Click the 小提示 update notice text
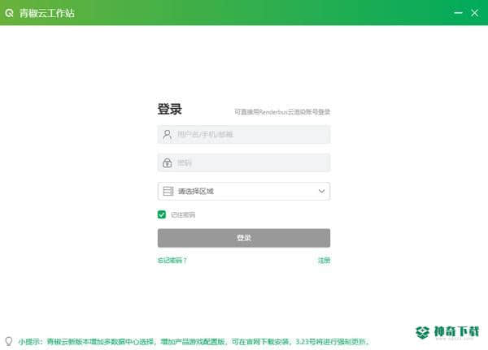 click(194, 342)
